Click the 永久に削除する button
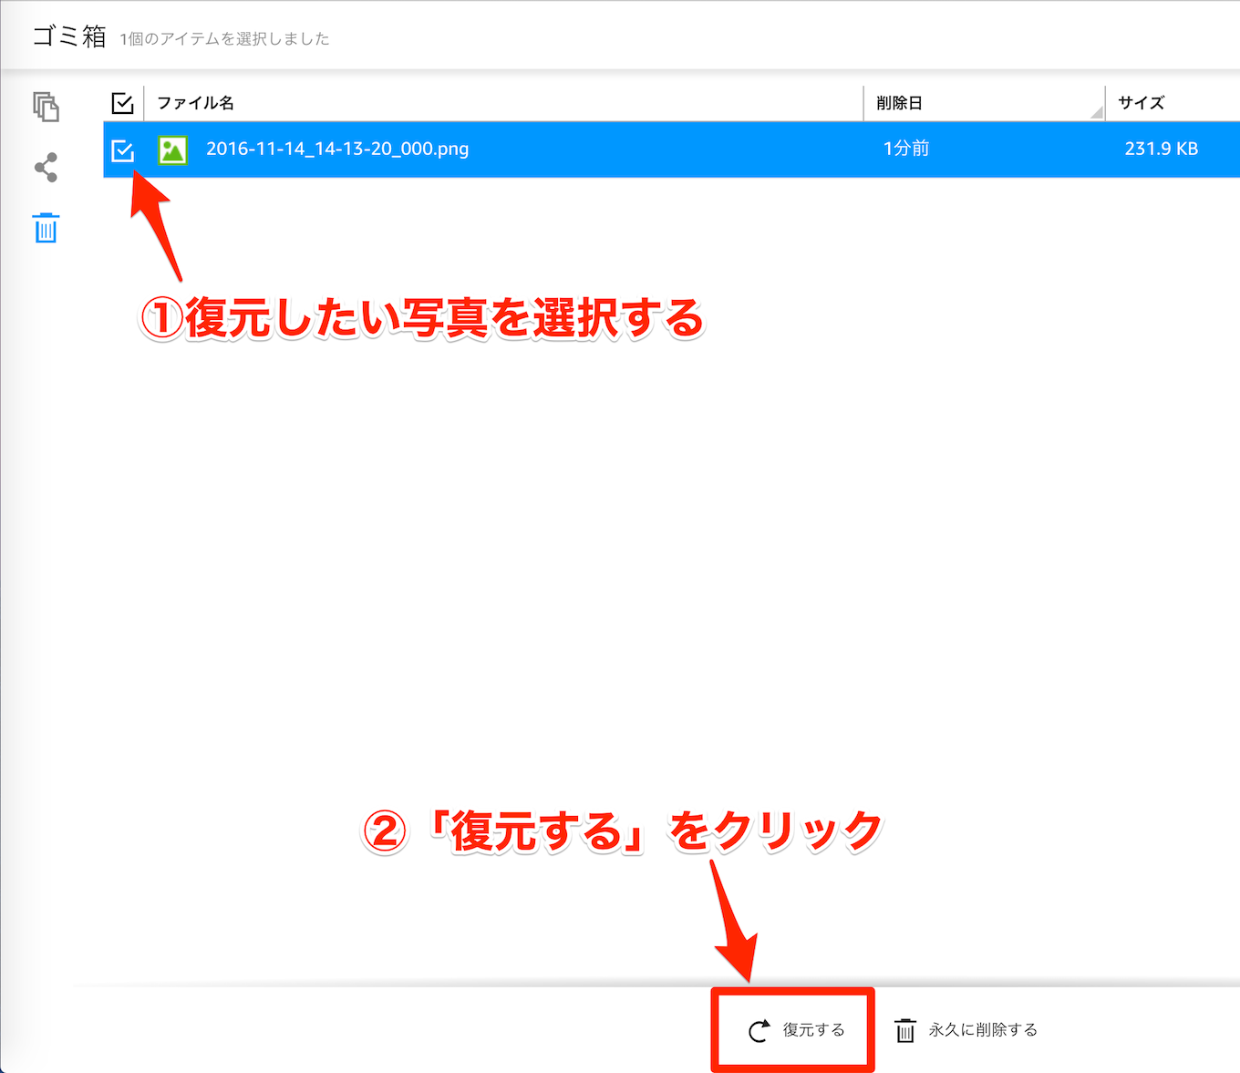 point(966,1030)
